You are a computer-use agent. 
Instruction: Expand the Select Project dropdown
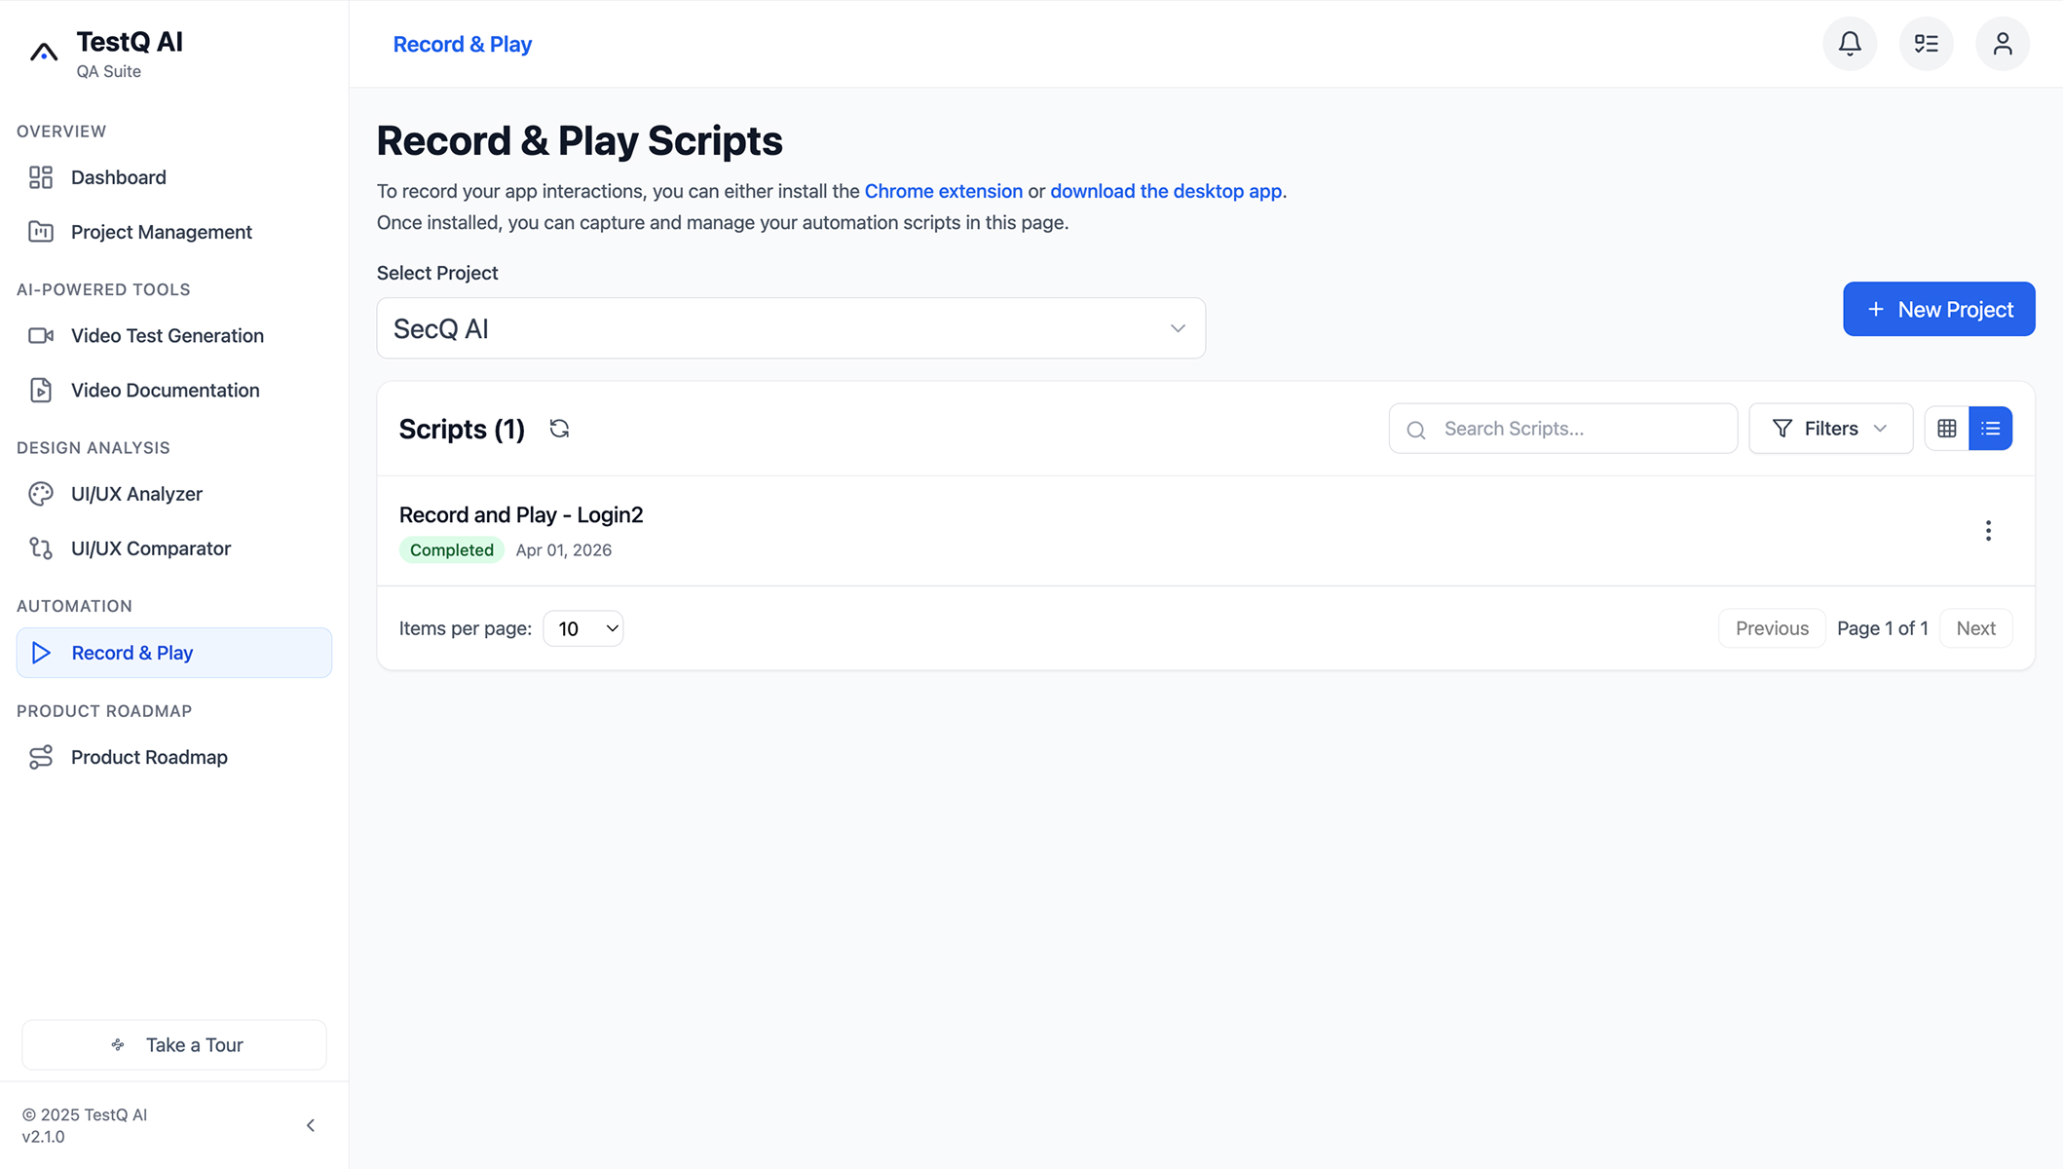(x=791, y=328)
